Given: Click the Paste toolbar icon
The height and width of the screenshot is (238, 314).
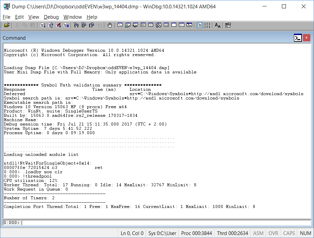Looking at the screenshot, I should click(x=32, y=25).
